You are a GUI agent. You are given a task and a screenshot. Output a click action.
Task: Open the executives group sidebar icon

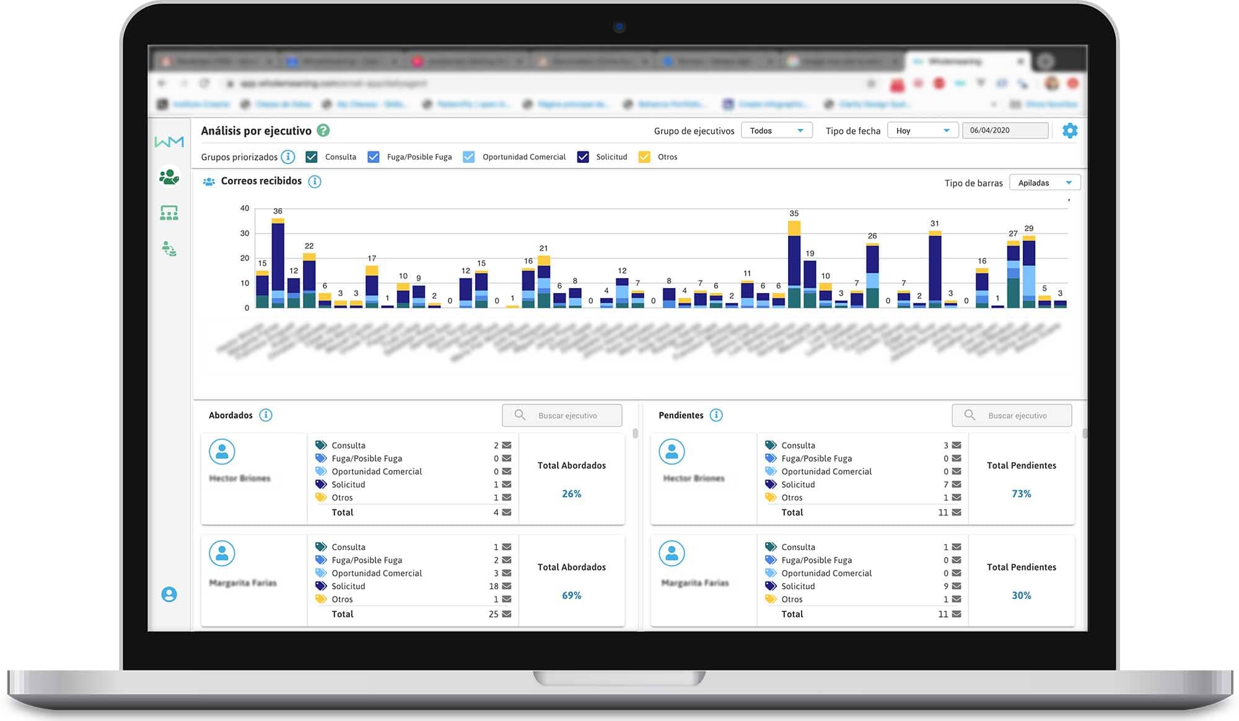169,177
